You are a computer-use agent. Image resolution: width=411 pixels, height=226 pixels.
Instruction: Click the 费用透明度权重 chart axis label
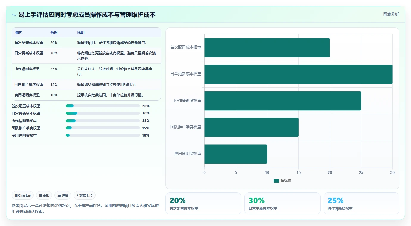pos(187,154)
